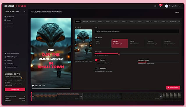This screenshot has width=186, height=107.
Task: Select the first scene clip in timeline
Action: pos(46,96)
